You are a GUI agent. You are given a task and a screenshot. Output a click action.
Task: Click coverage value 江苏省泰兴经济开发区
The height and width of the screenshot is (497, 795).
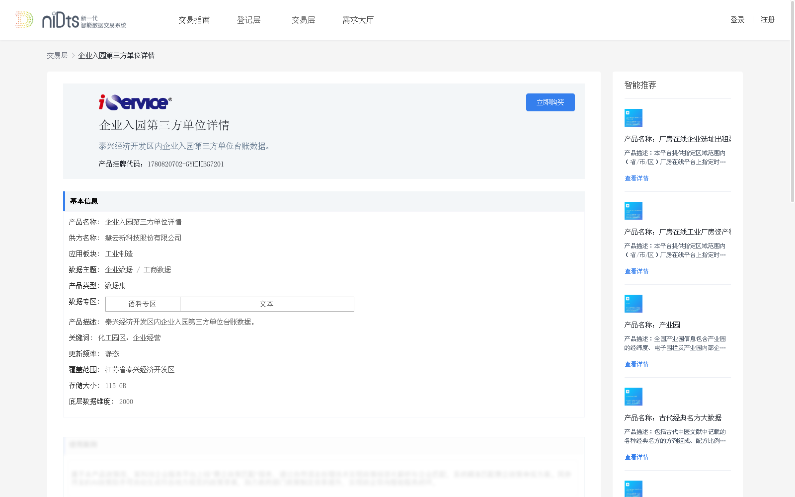pos(140,370)
